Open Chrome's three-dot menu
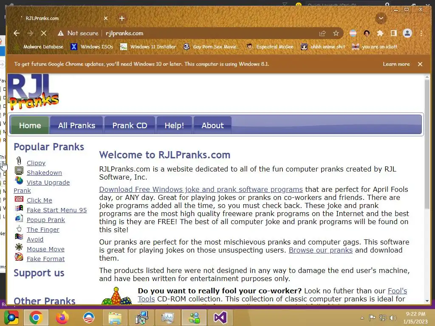 tap(421, 34)
